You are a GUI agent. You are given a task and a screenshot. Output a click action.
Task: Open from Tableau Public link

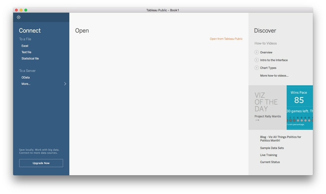tap(226, 39)
